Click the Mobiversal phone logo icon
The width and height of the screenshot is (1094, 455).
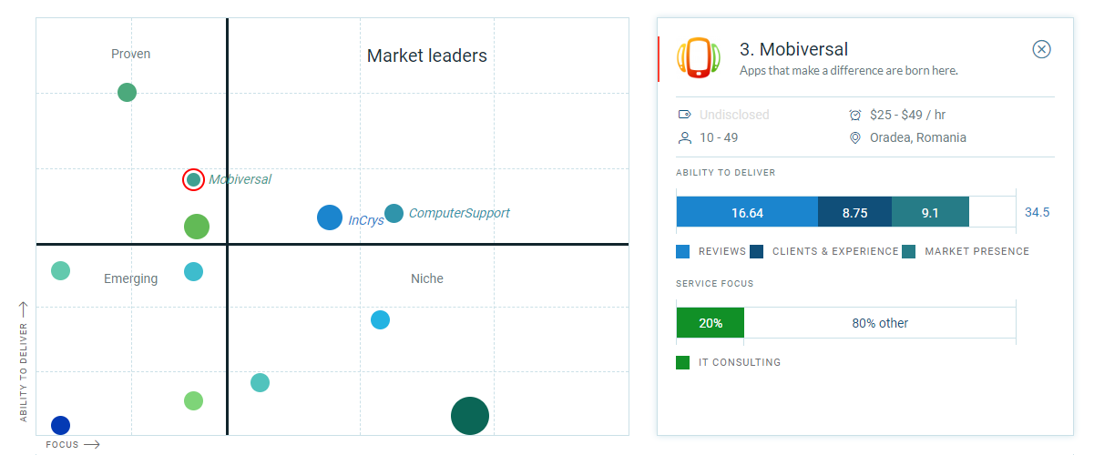[699, 56]
